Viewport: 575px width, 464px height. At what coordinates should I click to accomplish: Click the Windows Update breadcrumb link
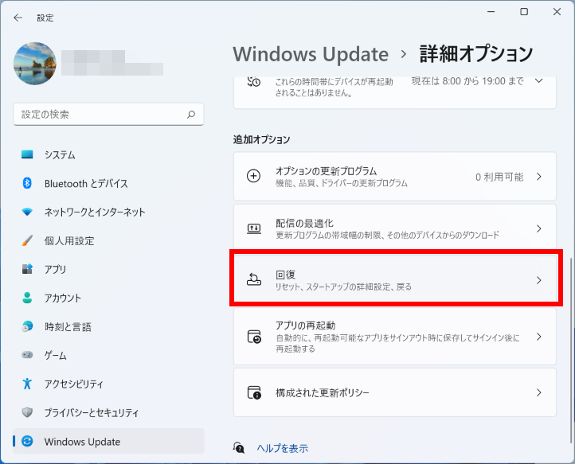311,54
